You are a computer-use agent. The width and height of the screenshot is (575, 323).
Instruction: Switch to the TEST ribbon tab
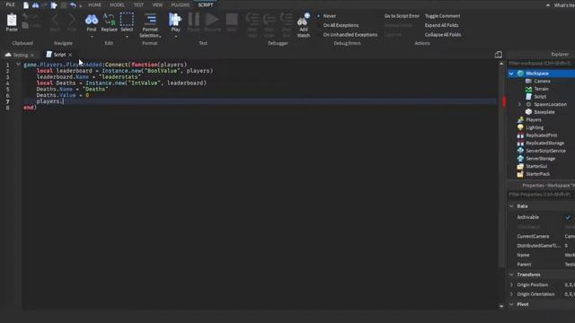[138, 4]
